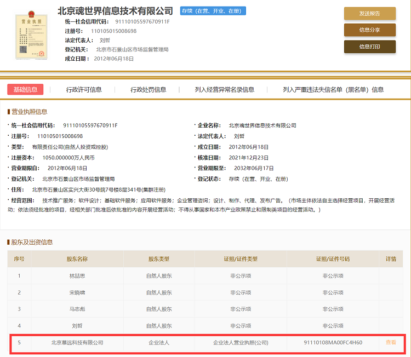Click shareholder 北京慕远科技有限公司 in row 5

click(x=77, y=343)
